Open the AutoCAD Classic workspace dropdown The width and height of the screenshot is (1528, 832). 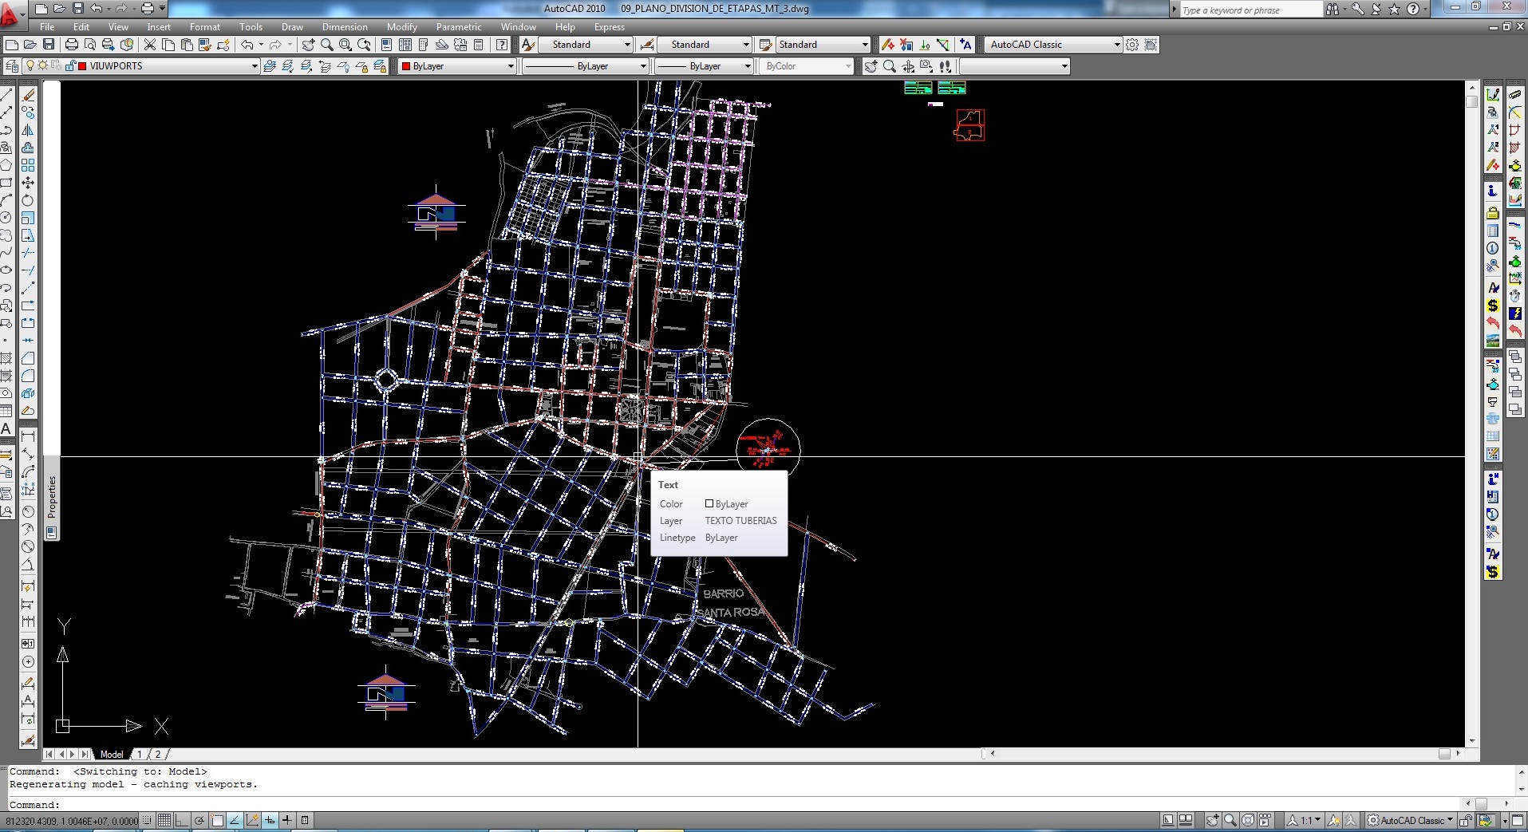click(x=1117, y=45)
